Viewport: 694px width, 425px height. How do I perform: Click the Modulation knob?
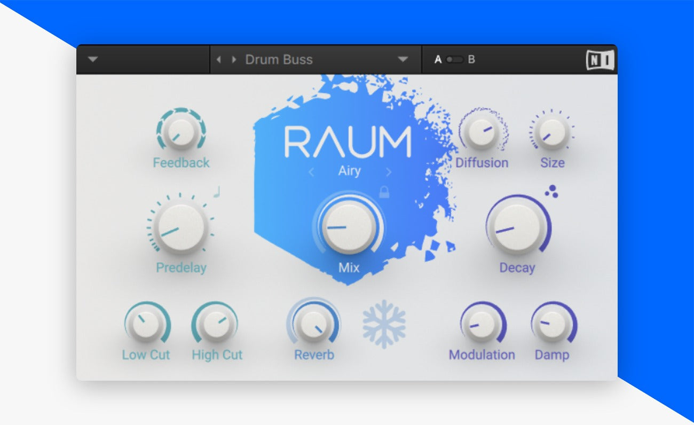482,325
